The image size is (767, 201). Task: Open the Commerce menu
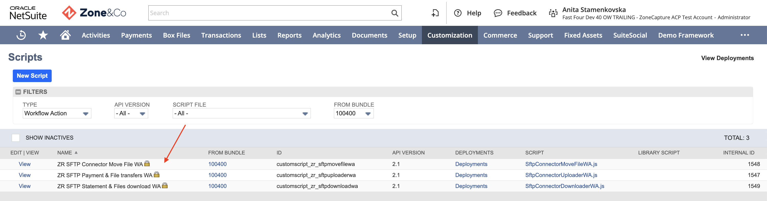500,35
